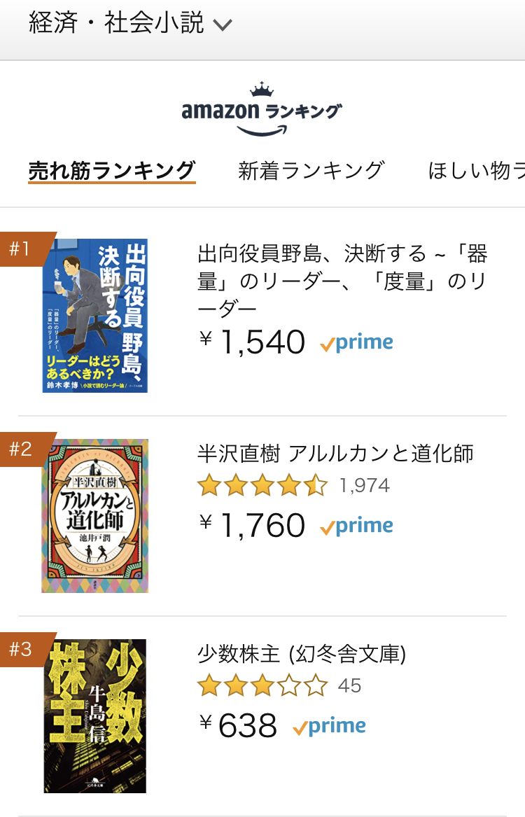Click the ¥638 price of 少数株主

(x=238, y=725)
